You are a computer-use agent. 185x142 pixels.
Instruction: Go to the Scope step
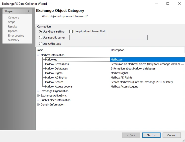[12, 22]
